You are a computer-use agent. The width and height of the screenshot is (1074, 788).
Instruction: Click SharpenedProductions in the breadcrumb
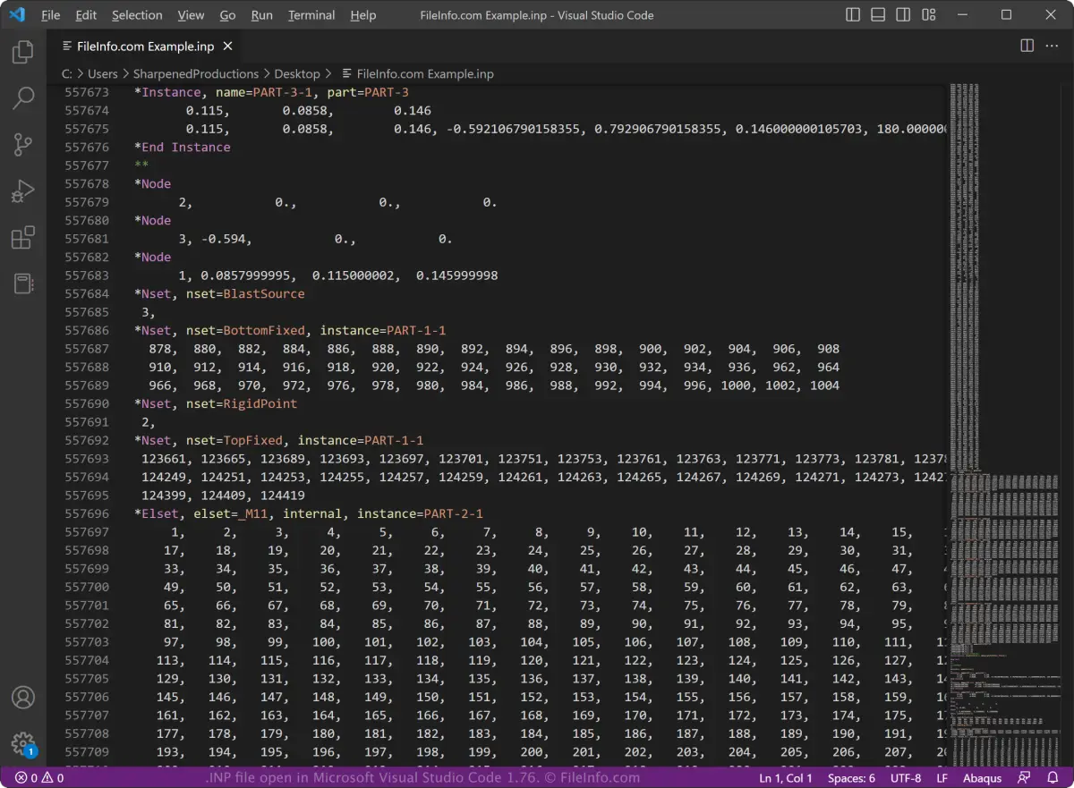(x=196, y=74)
